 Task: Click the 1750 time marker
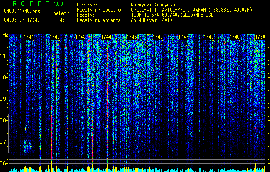(260, 37)
